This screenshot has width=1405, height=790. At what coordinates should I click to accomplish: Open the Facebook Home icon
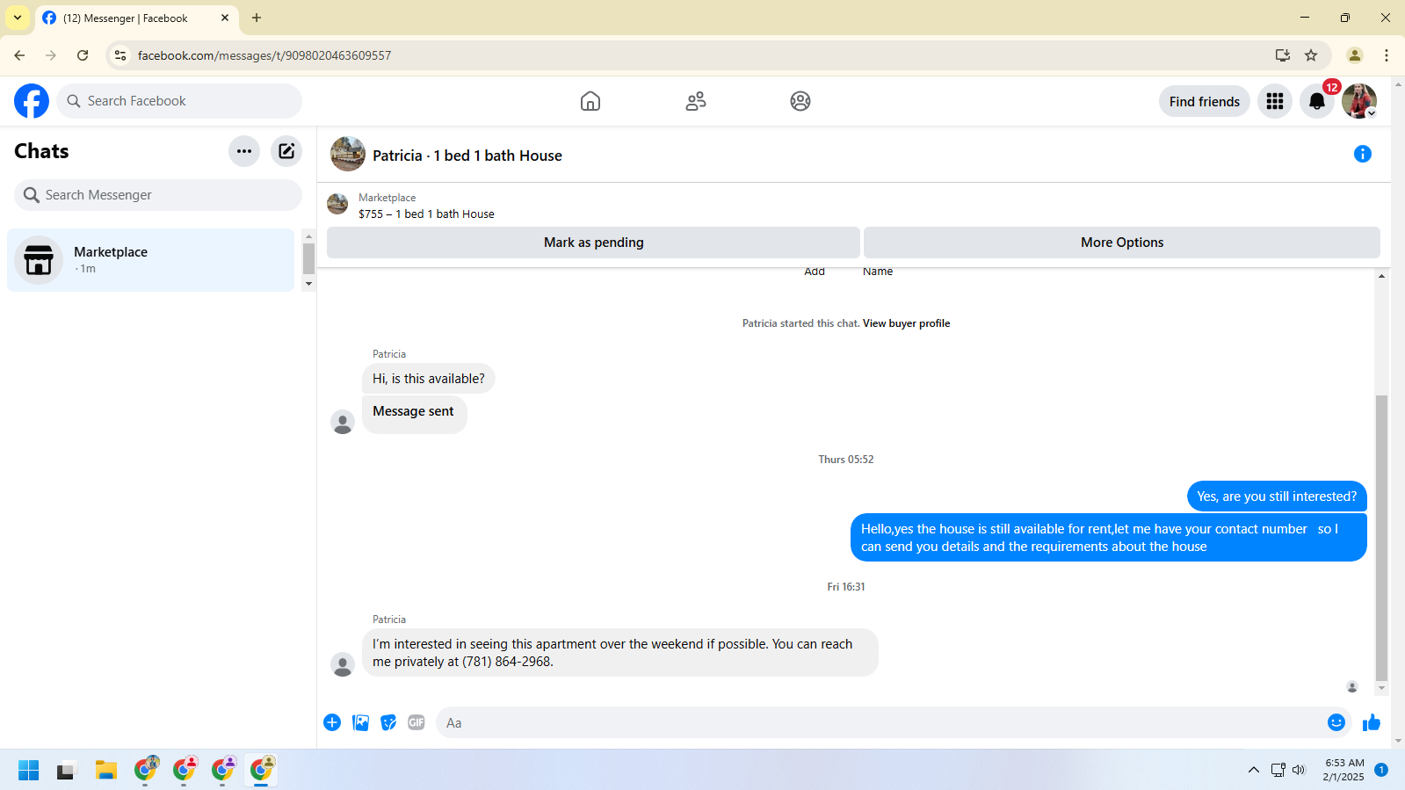point(590,101)
